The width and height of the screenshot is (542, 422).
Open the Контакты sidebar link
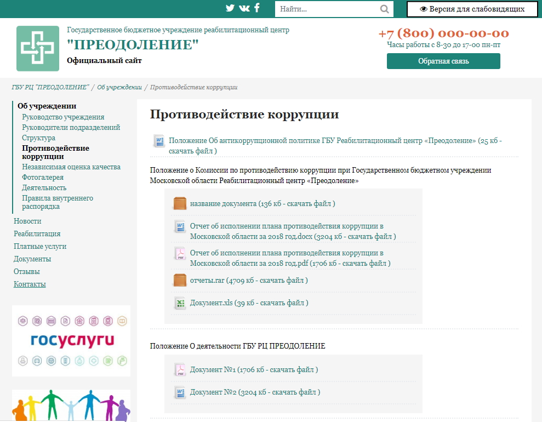30,284
